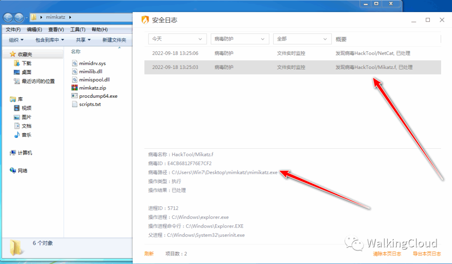Open the 帮助(H) menu
This screenshot has width=452, height=264.
point(100,30)
